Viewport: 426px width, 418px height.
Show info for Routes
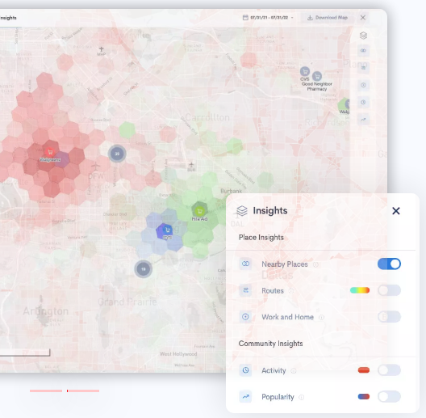tap(291, 291)
